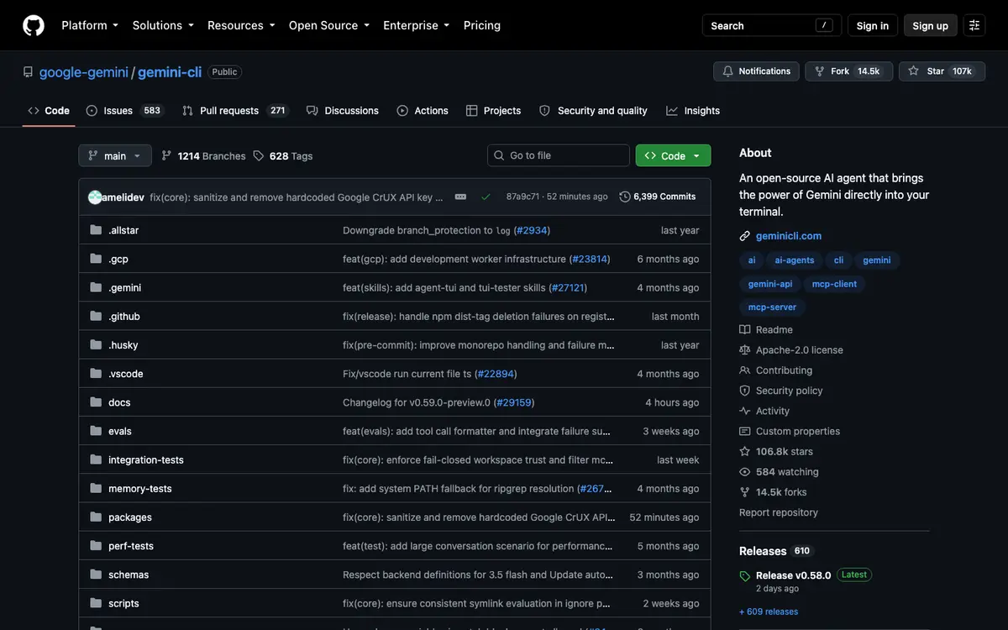
Task: Select the perf-tests folder icon
Action: click(96, 545)
